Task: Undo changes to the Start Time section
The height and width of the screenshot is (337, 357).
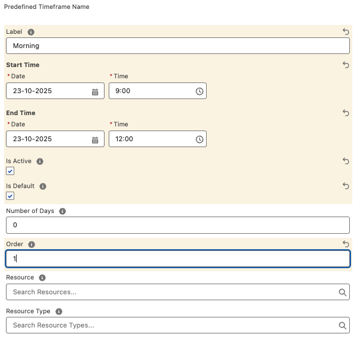Action: (x=346, y=65)
